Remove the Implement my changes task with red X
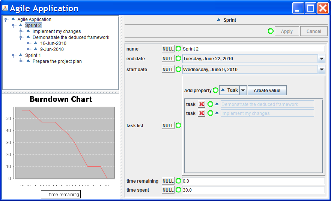This screenshot has width=331, height=201. [202, 113]
